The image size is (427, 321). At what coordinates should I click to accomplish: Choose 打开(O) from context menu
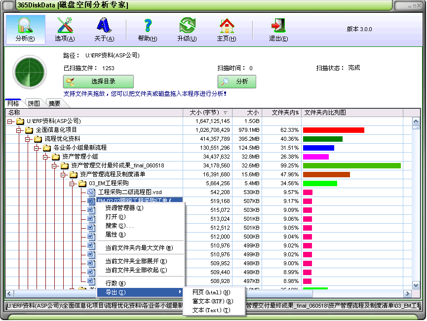(x=141, y=217)
